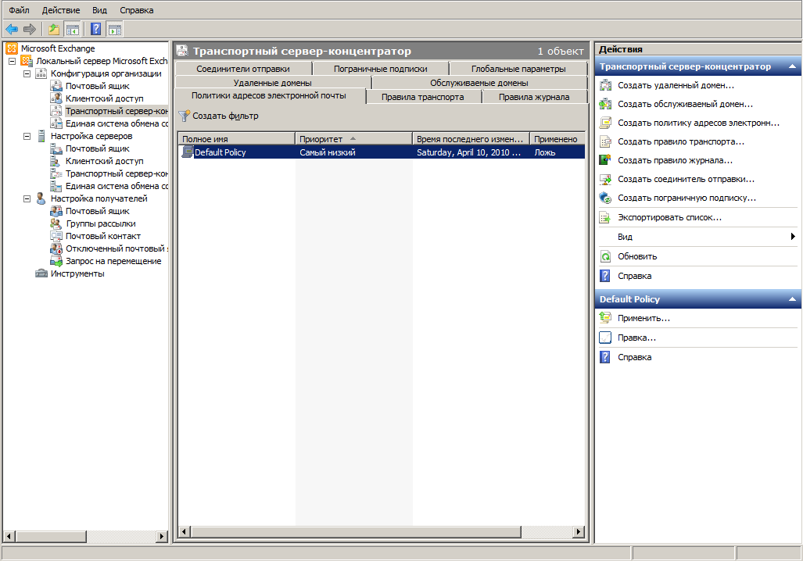Click the Help question mark toolbar icon
This screenshot has width=803, height=561.
[95, 30]
